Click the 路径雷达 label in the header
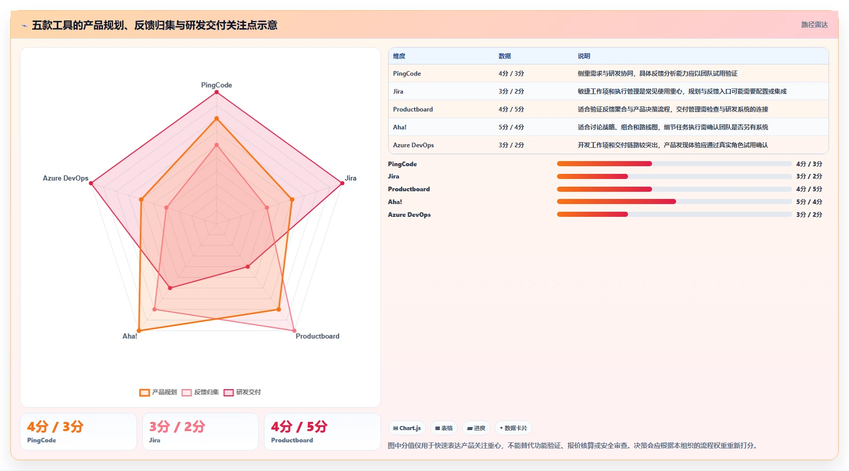The image size is (849, 471). click(814, 25)
